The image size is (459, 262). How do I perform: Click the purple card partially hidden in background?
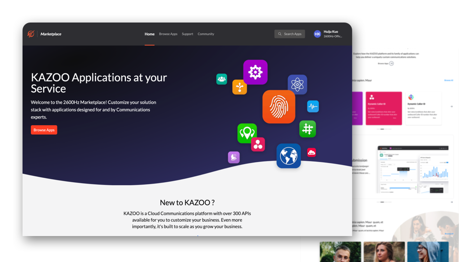click(358, 108)
